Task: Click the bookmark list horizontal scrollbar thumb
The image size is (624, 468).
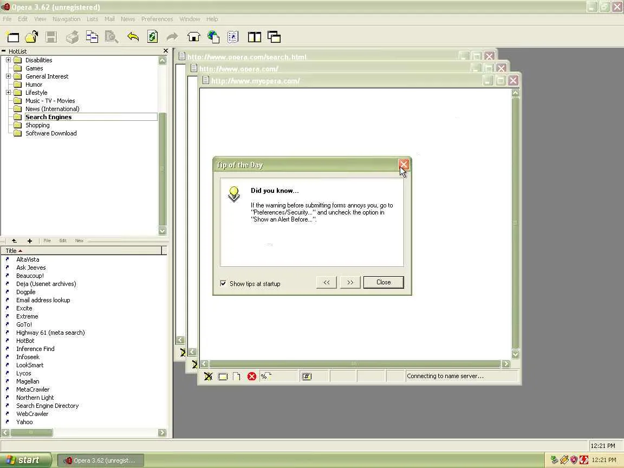Action: pos(31,433)
